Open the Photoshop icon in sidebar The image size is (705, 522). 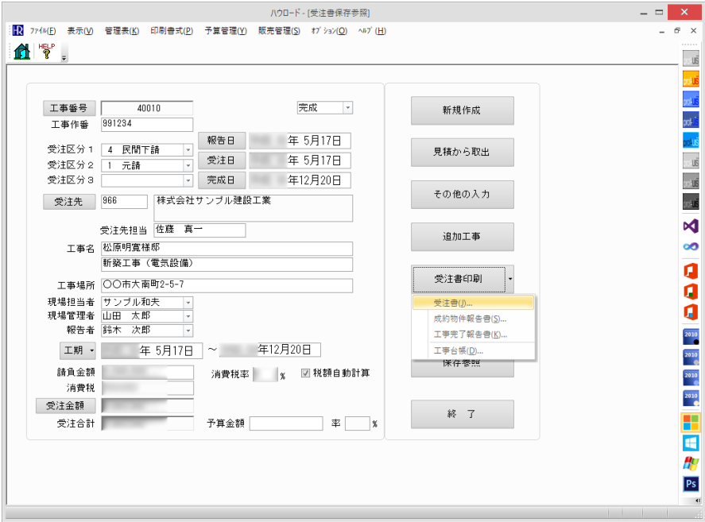pos(691,484)
